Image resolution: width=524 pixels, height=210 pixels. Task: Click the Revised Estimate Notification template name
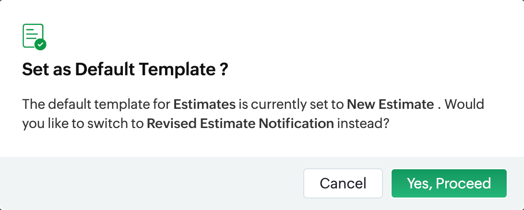coord(240,123)
